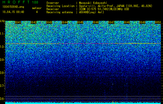Image resolution: width=163 pixels, height=104 pixels.
Task: Click the 0.9 frequency axis label
Action: pos(2,60)
